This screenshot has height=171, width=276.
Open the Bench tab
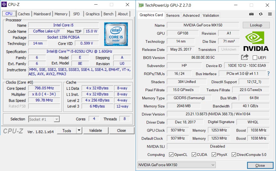pos(109,14)
